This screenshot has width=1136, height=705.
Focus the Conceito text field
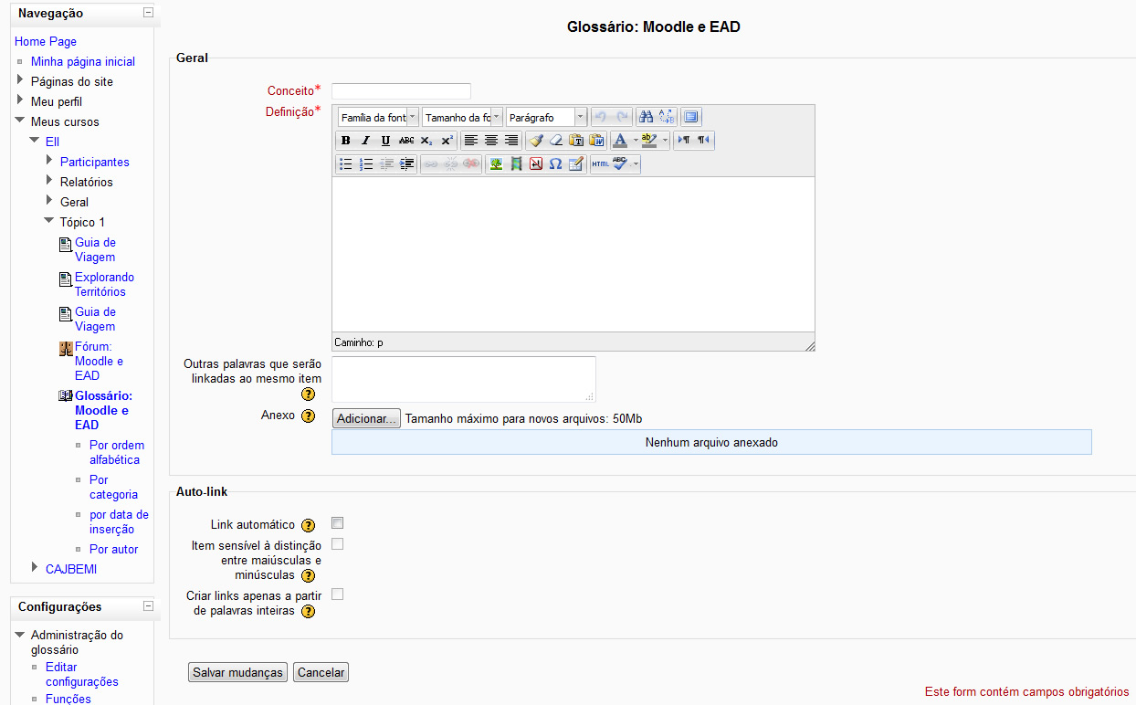pyautogui.click(x=401, y=91)
